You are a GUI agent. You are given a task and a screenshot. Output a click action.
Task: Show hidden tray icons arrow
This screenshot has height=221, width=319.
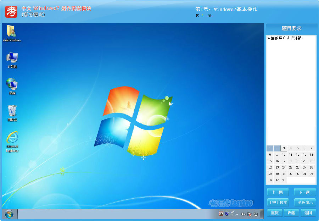click(x=237, y=214)
